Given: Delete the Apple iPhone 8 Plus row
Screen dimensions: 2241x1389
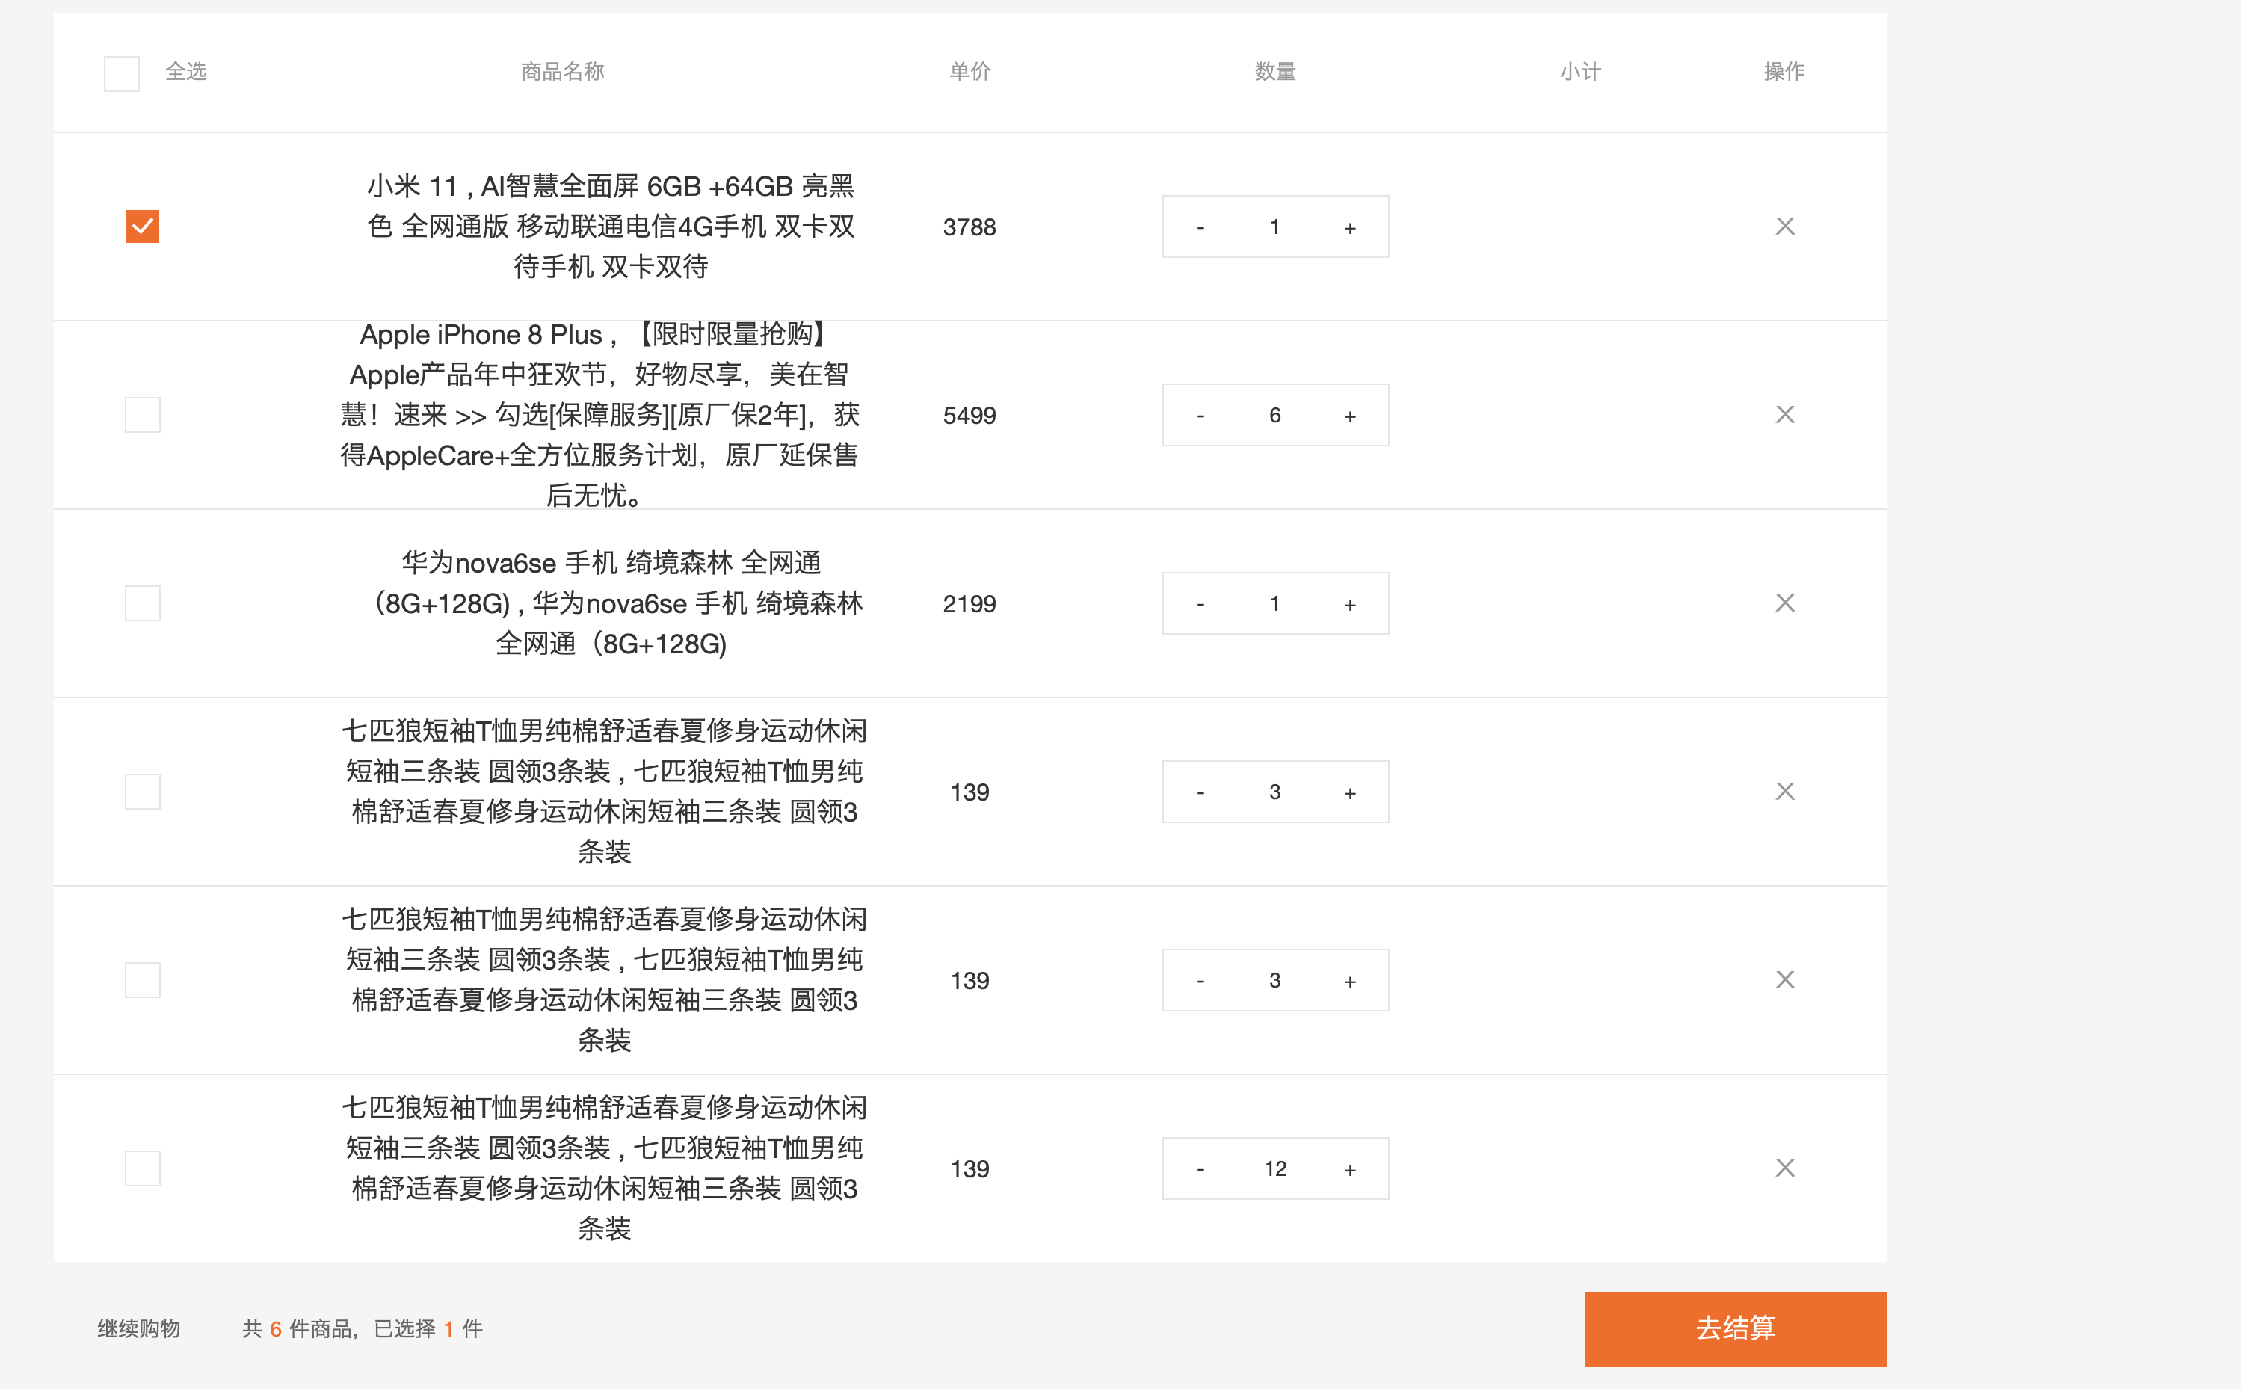Looking at the screenshot, I should click(1784, 414).
